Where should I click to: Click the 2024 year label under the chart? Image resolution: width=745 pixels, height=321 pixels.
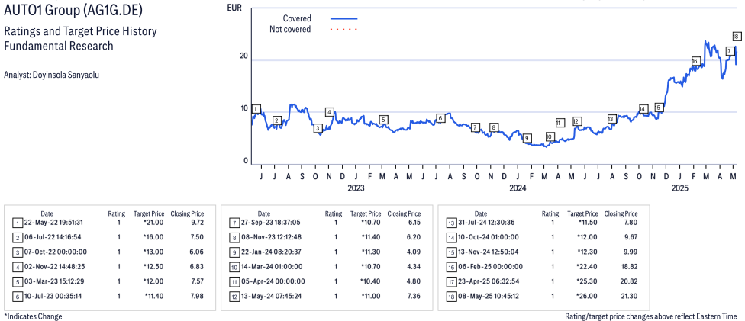518,188
